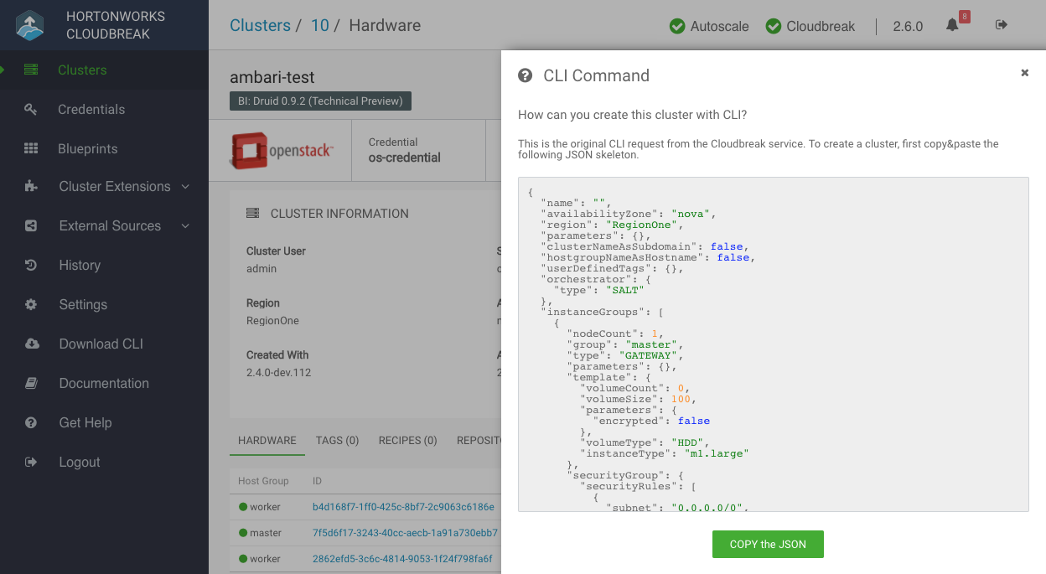The image size is (1046, 574).
Task: Open the notifications bell
Action: (x=952, y=25)
